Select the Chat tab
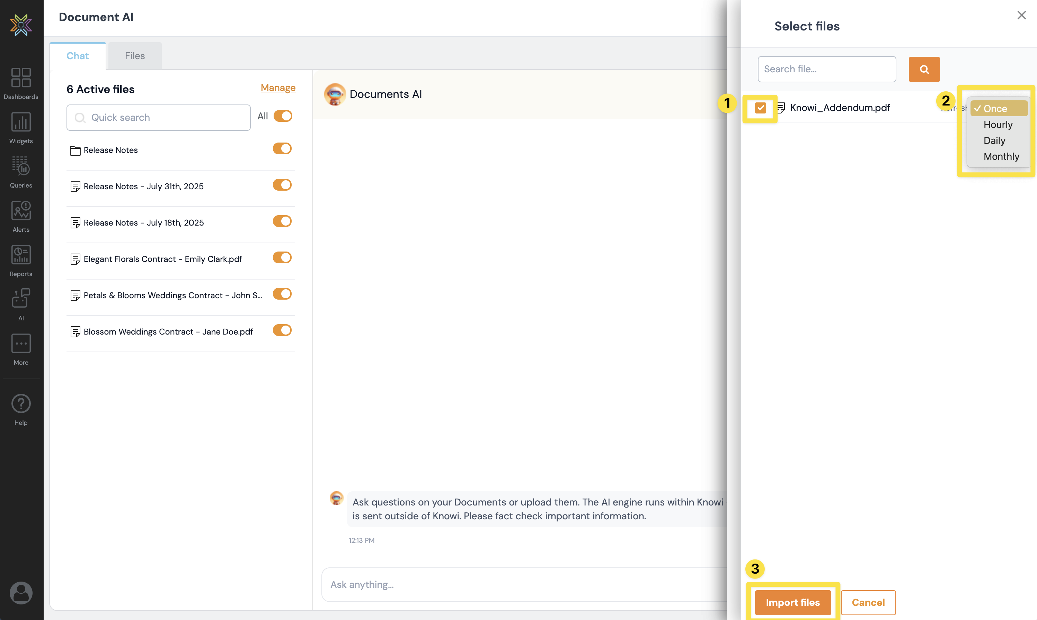1037x620 pixels. pyautogui.click(x=77, y=56)
